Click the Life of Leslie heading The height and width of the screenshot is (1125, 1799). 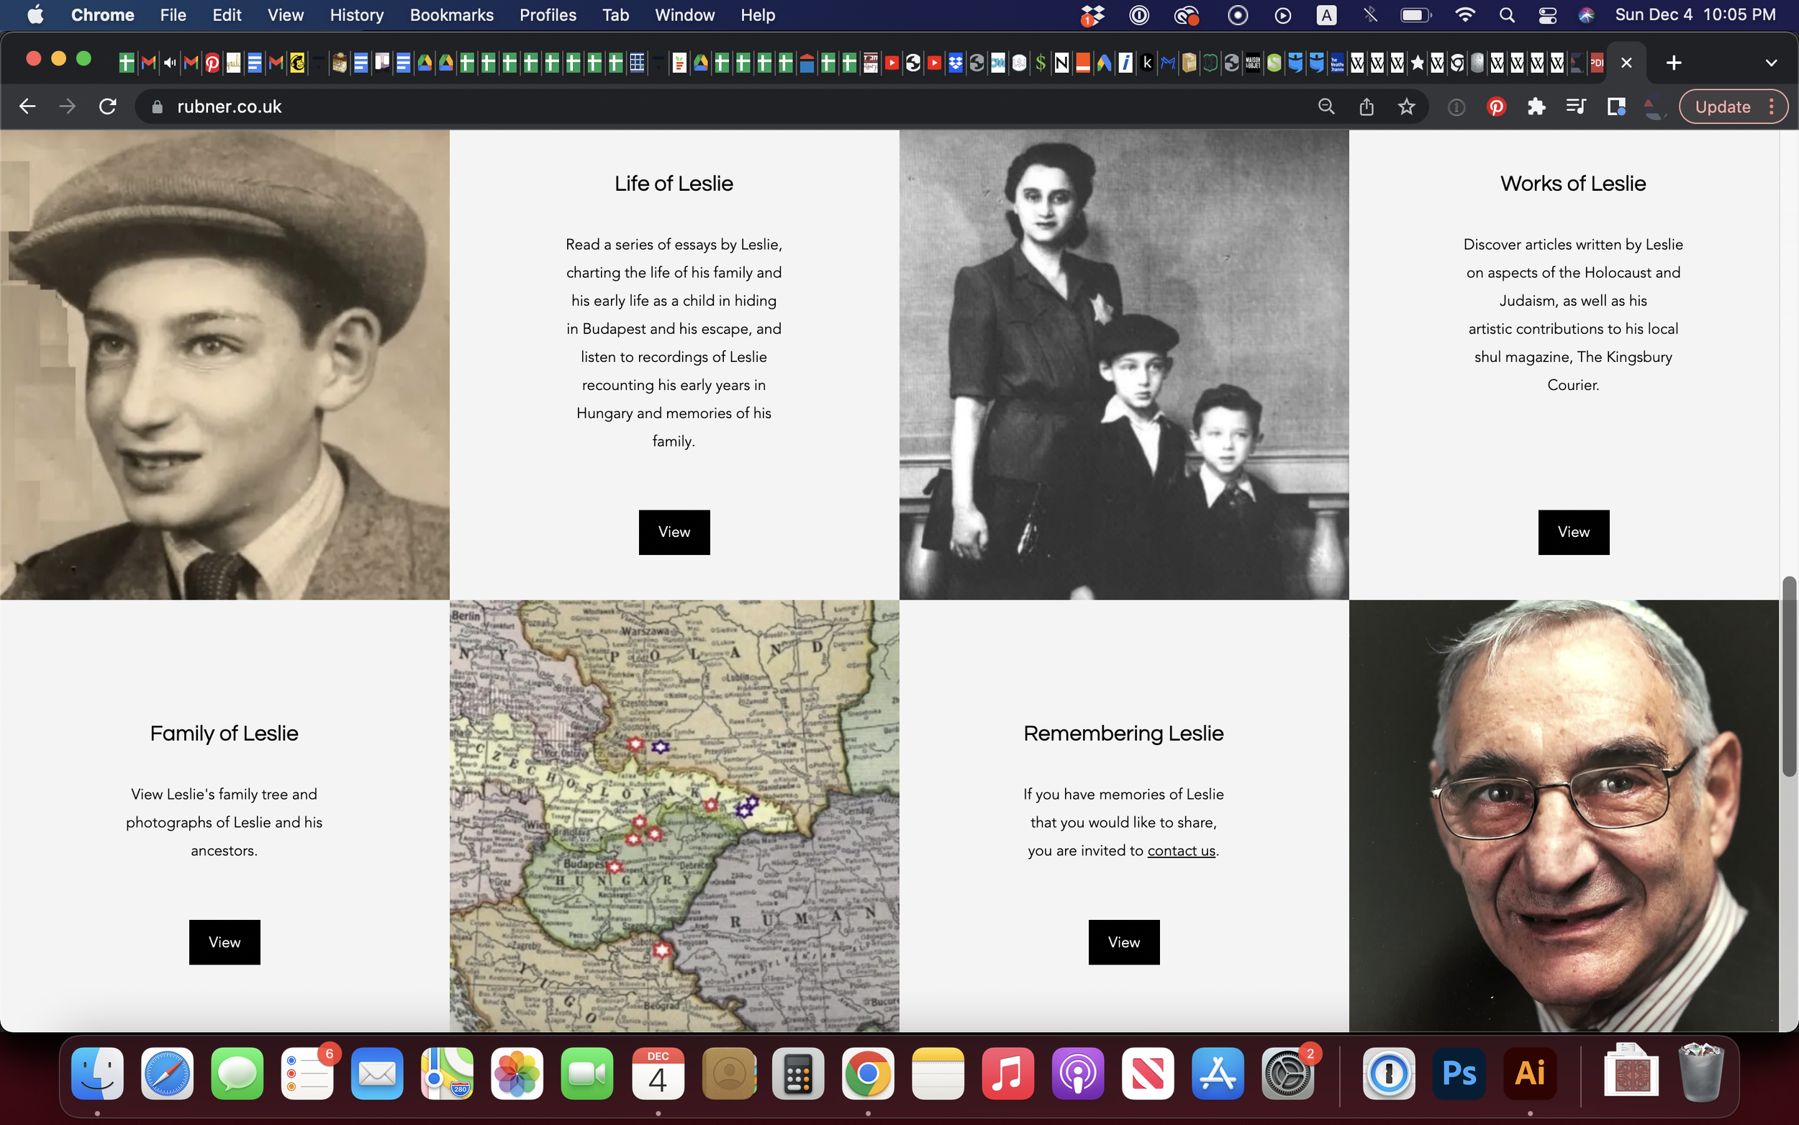tap(674, 183)
